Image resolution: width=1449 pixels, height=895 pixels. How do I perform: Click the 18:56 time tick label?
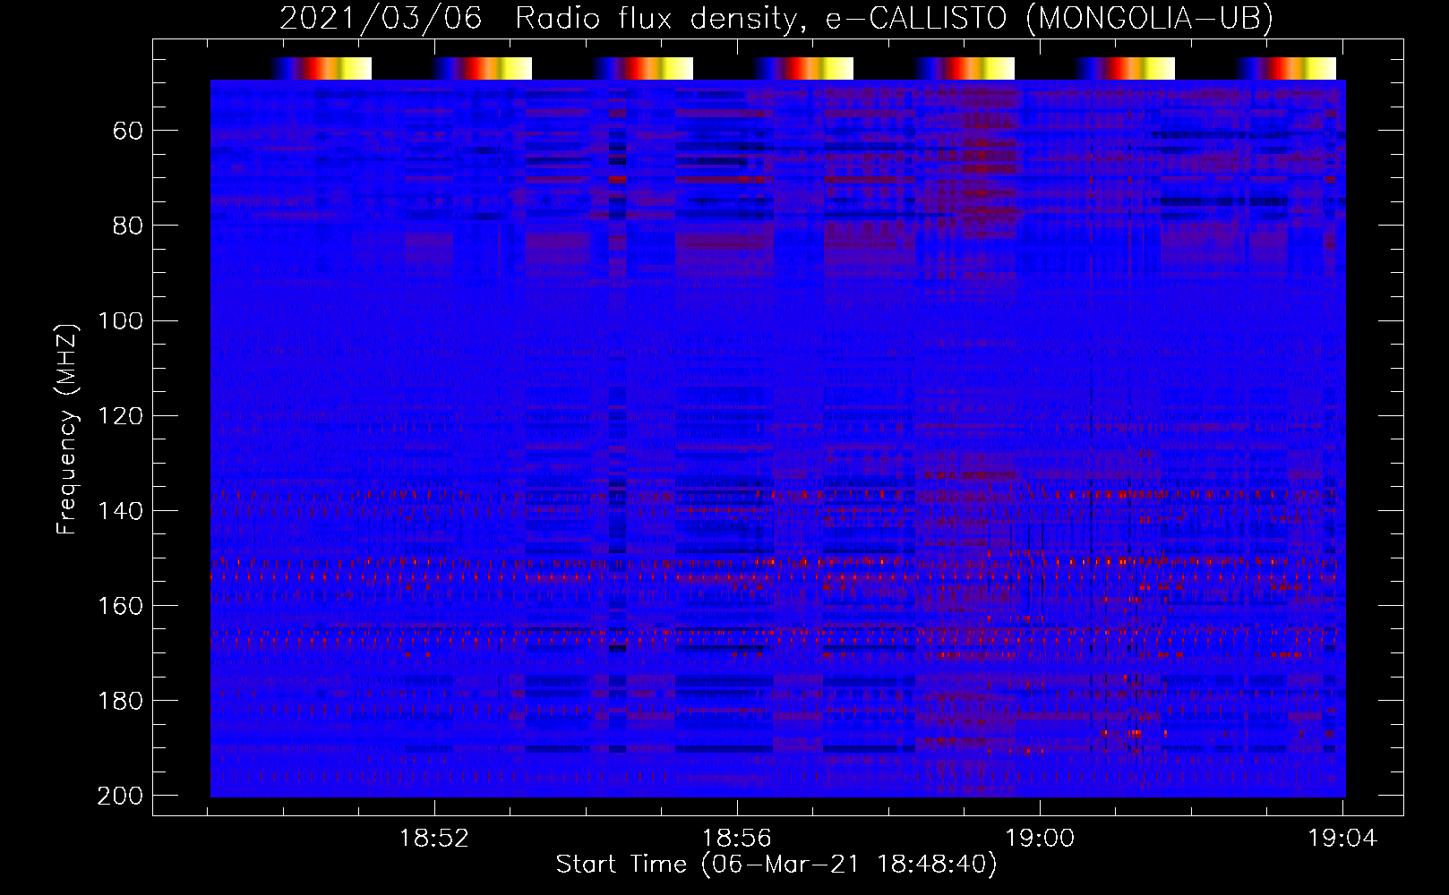[x=737, y=839]
